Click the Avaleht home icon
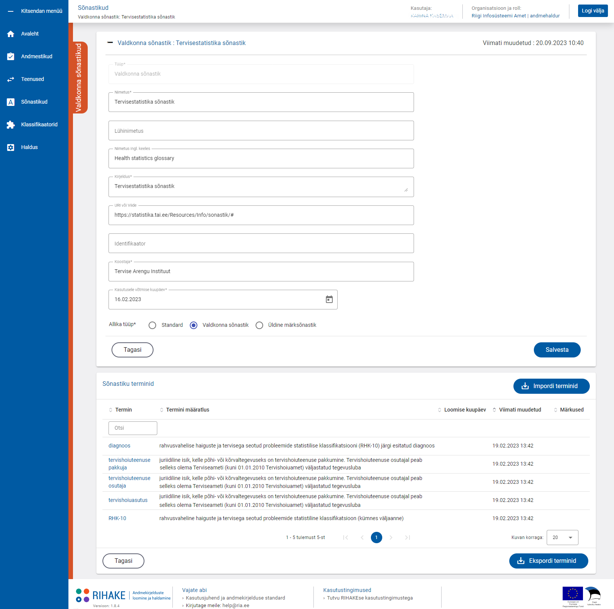The image size is (614, 609). [11, 34]
